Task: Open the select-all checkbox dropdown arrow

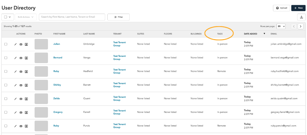Action: [x=10, y=17]
